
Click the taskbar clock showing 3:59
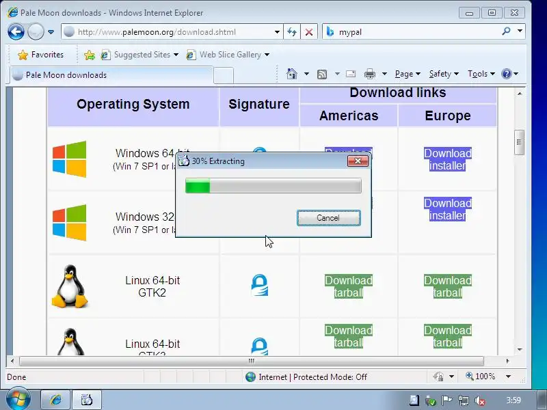point(513,400)
